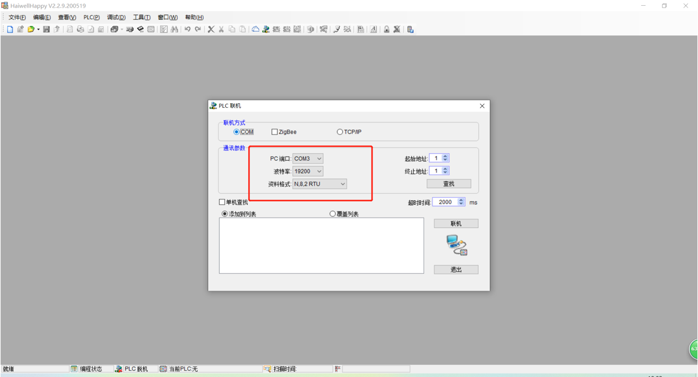The height and width of the screenshot is (377, 698).
Task: Click the PLC results list box
Action: click(x=321, y=245)
